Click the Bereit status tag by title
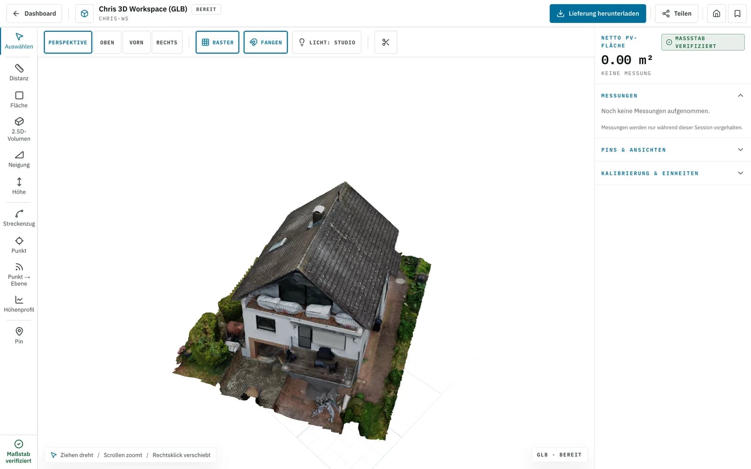The width and height of the screenshot is (751, 469). point(206,9)
